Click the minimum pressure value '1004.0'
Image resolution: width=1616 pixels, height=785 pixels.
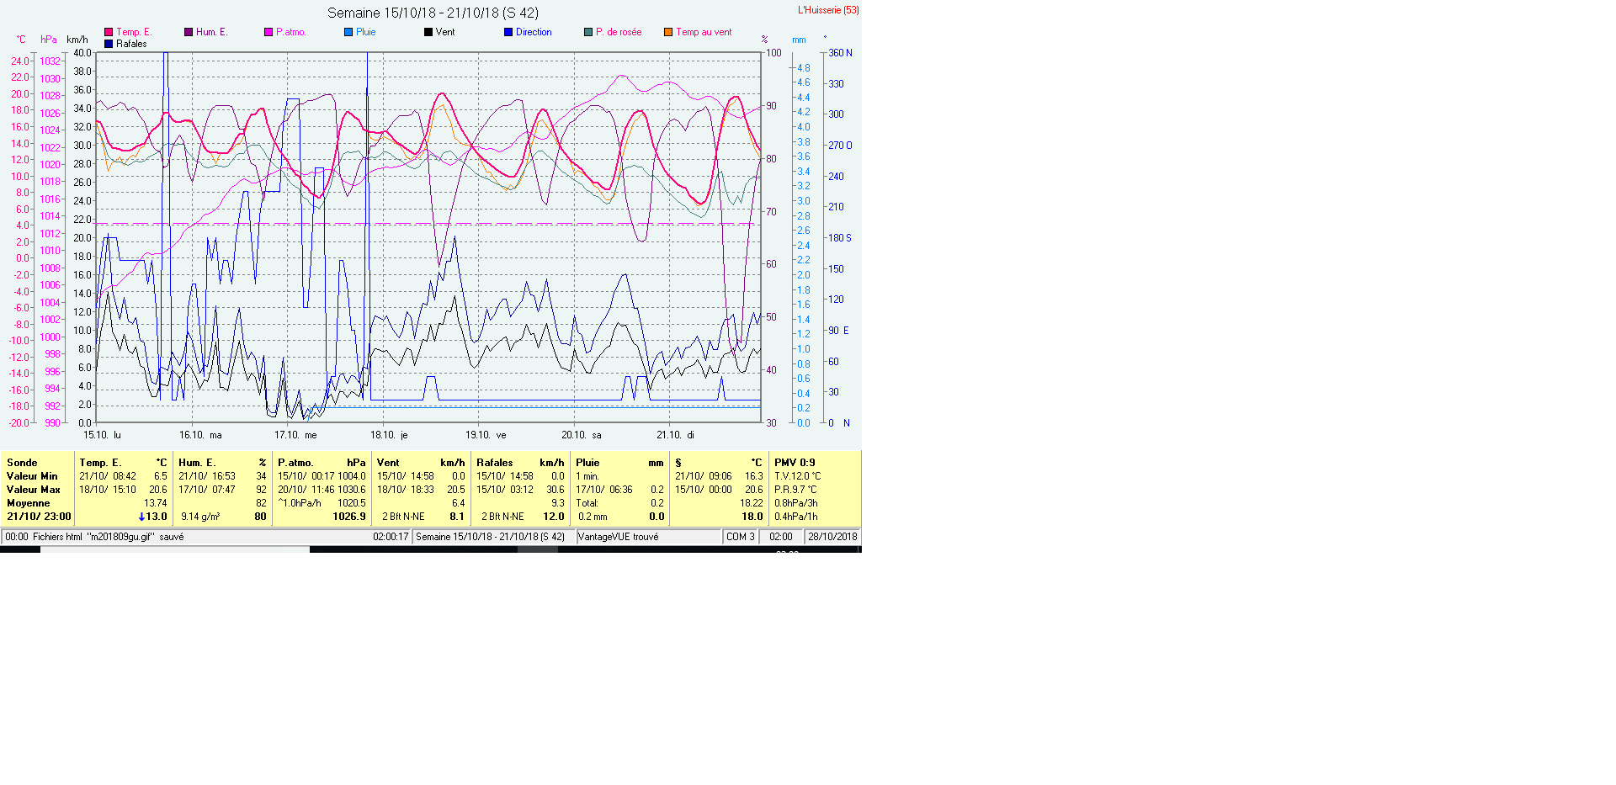point(352,476)
